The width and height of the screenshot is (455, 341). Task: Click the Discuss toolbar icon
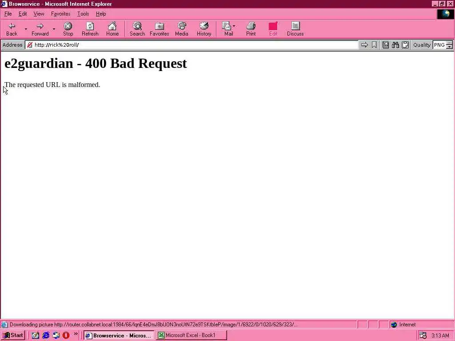pyautogui.click(x=295, y=29)
